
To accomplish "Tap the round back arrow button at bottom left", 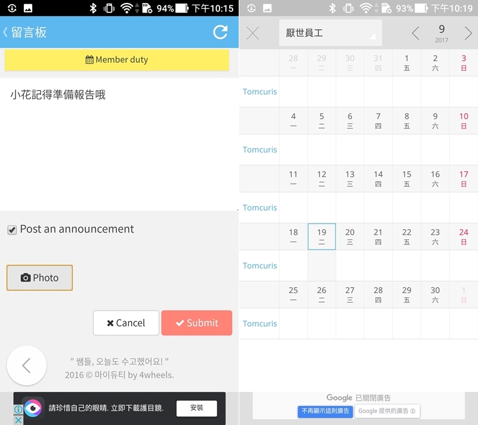I will pyautogui.click(x=26, y=365).
